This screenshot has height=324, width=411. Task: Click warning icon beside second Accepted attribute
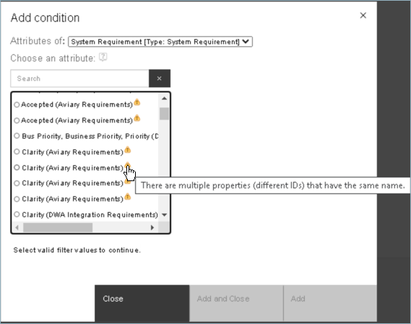point(137,118)
